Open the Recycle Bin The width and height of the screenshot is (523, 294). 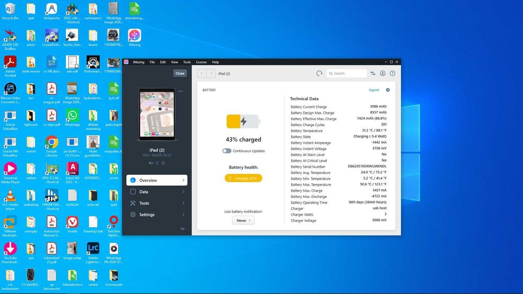click(10, 11)
